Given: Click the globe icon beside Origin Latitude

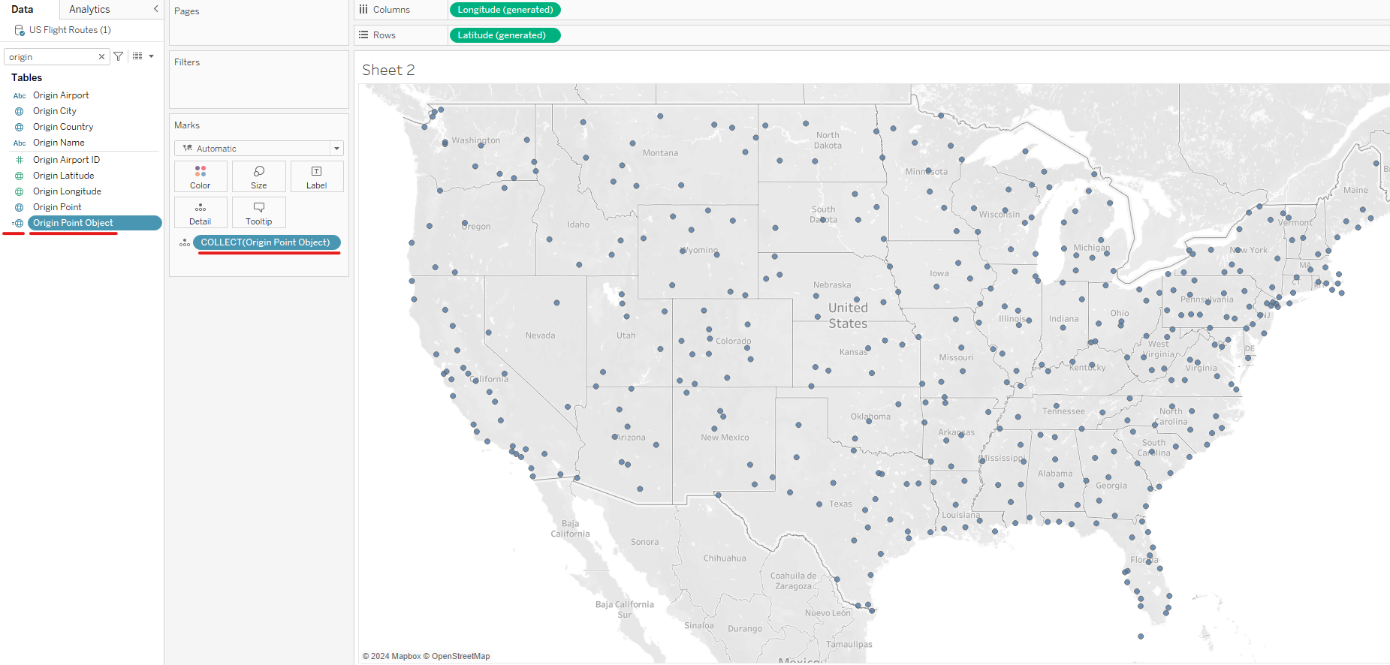Looking at the screenshot, I should 20,176.
